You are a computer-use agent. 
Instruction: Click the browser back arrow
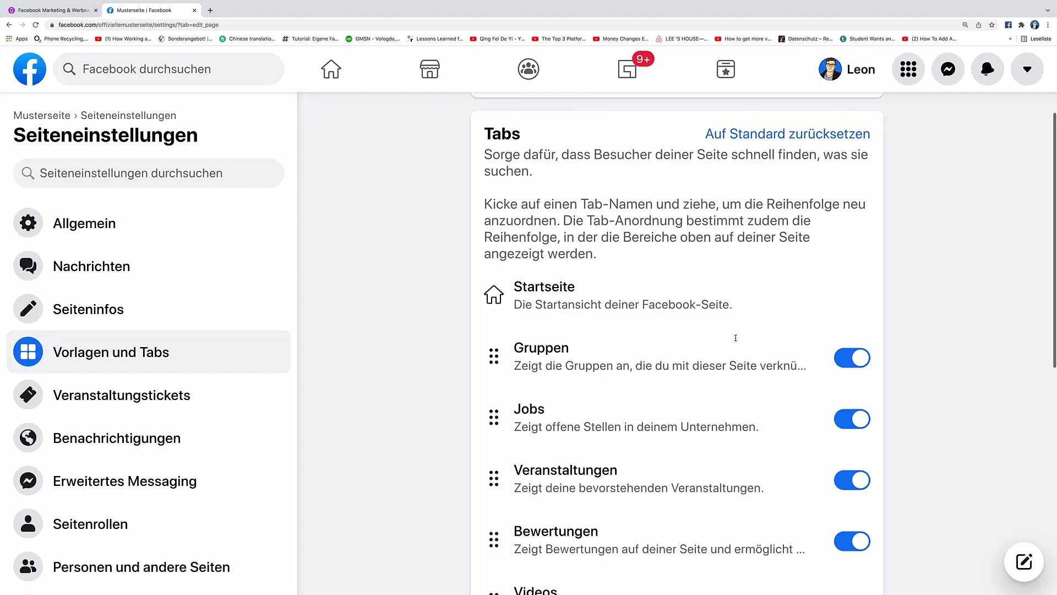[x=9, y=25]
